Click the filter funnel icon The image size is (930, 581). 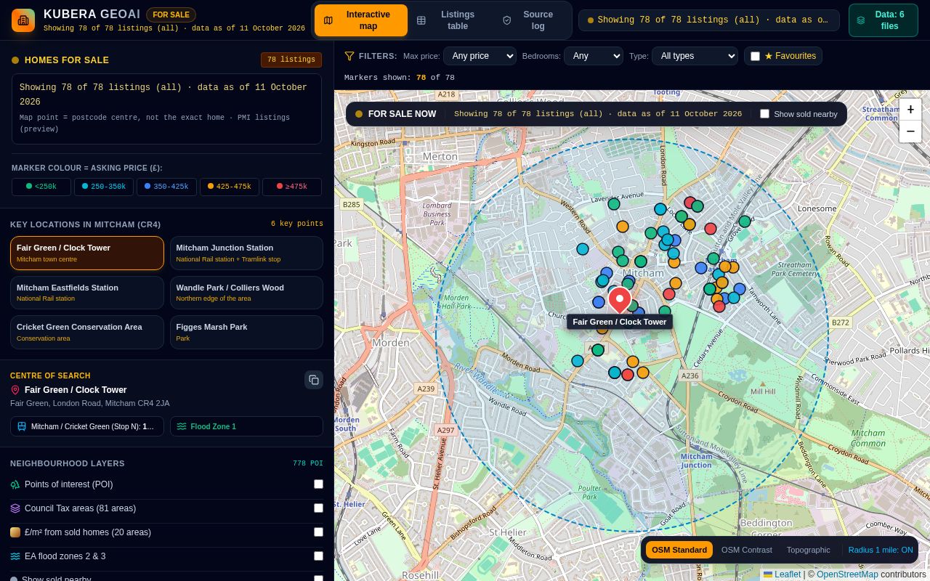point(349,56)
